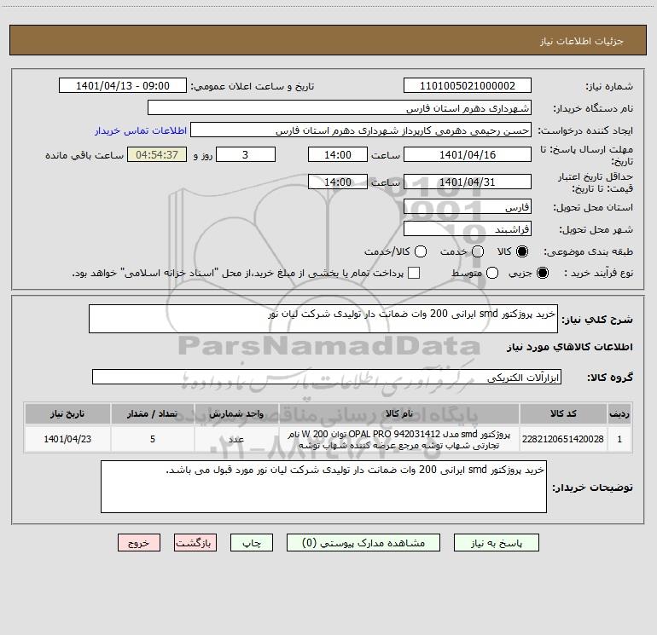Open اطلاعات تماس خریدار link

pos(141,130)
